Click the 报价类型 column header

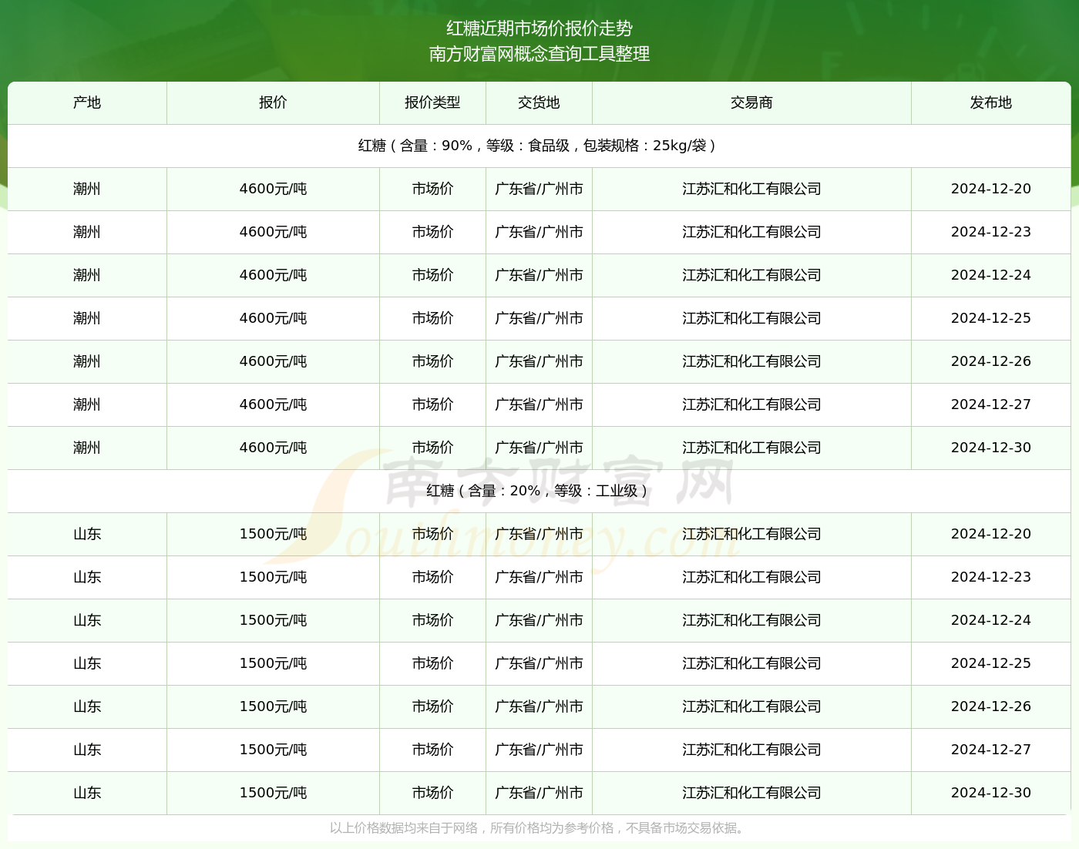tap(432, 102)
